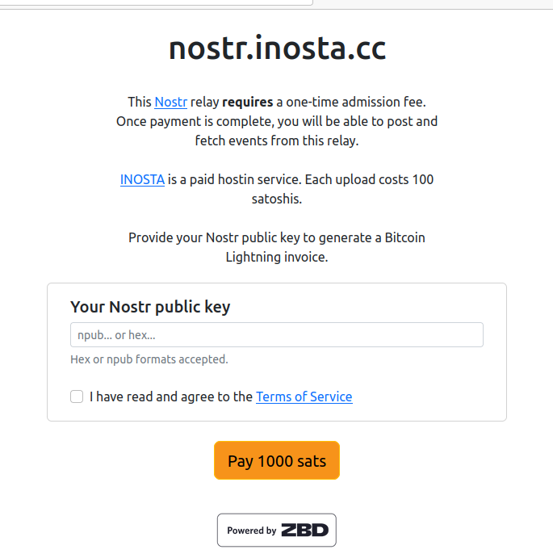Screen dimensions: 553x558
Task: Click the bold word "requires"
Action: (x=247, y=102)
